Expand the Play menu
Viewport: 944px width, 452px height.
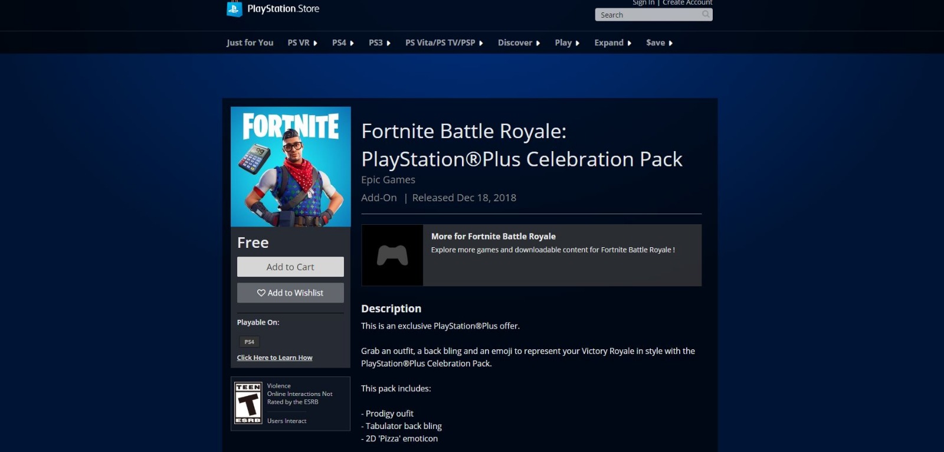(567, 42)
